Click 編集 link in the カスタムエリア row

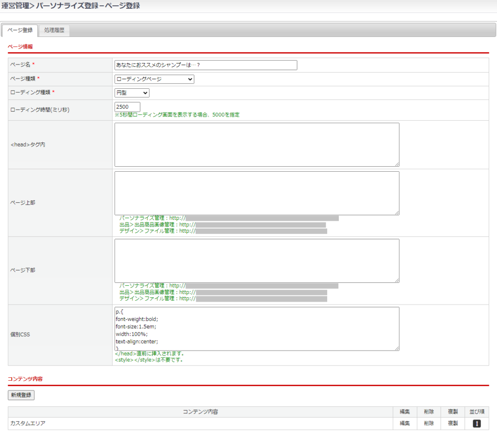pos(405,423)
